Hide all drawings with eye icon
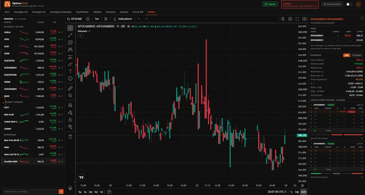This screenshot has width=365, height=195. 70,126
